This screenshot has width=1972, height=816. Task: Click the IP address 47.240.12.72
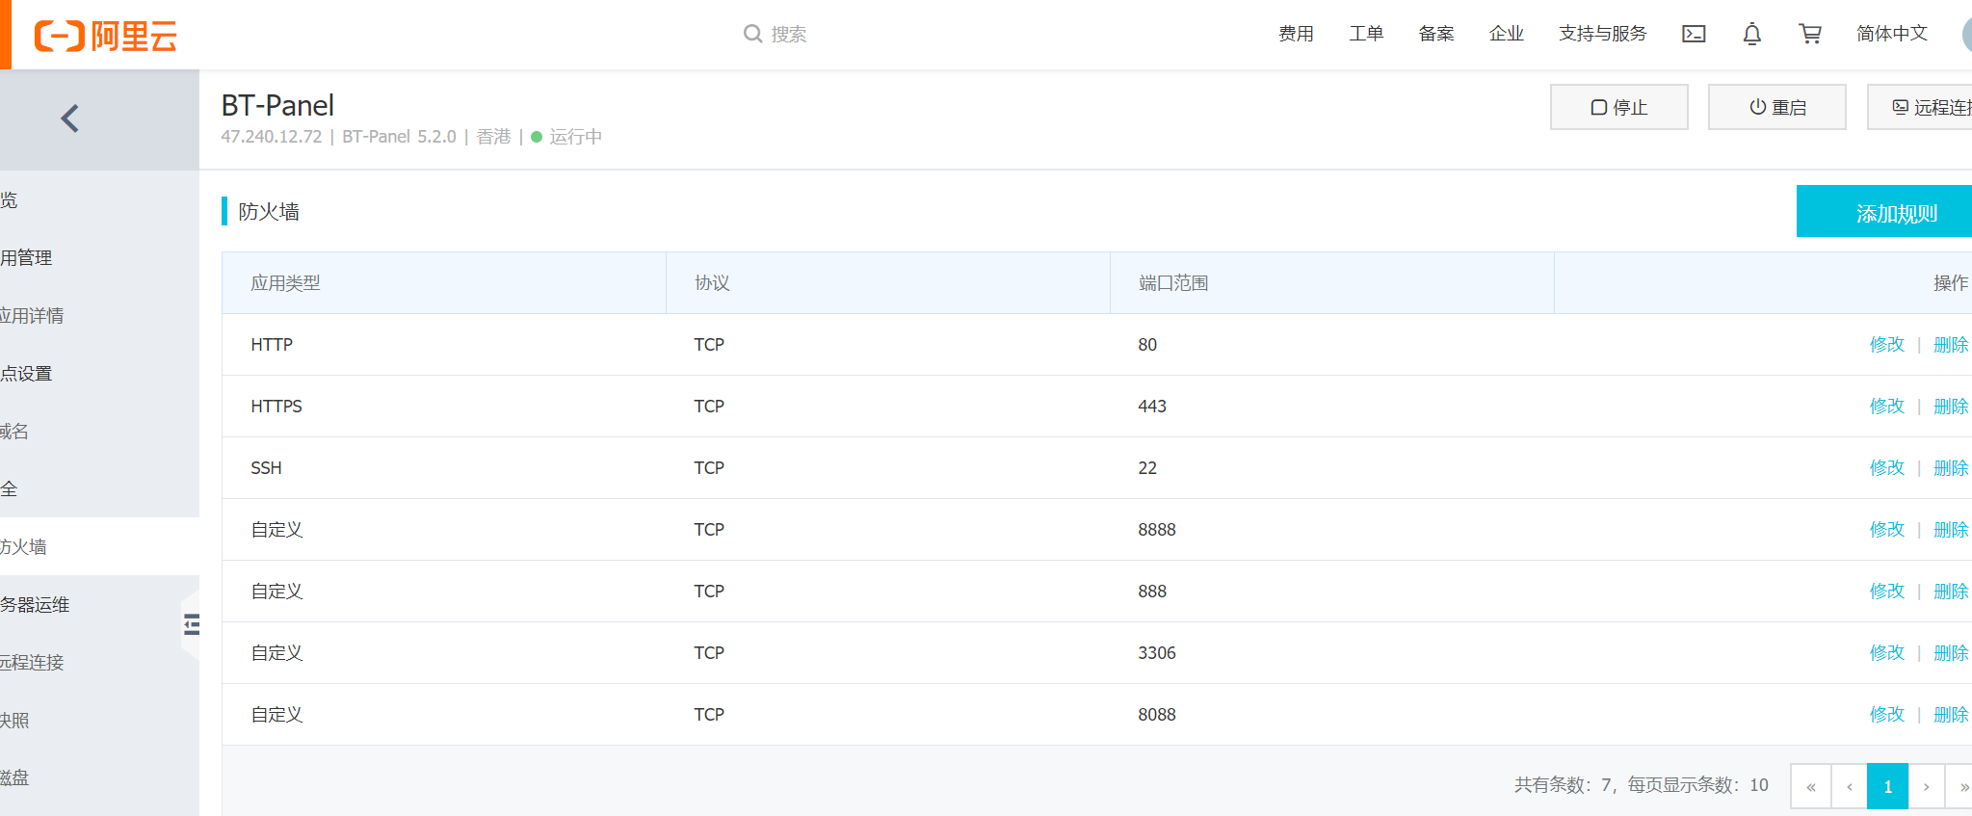(272, 137)
